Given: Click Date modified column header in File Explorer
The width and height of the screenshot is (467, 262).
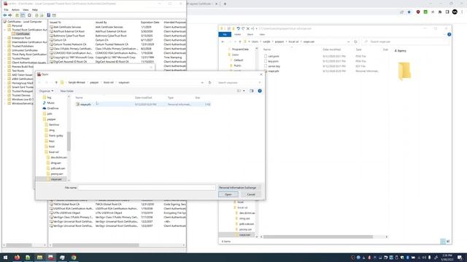Looking at the screenshot, I should point(331,49).
